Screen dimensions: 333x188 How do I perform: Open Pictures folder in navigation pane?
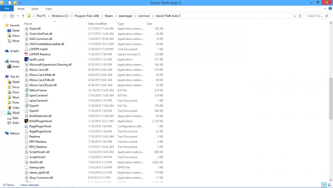point(13,102)
